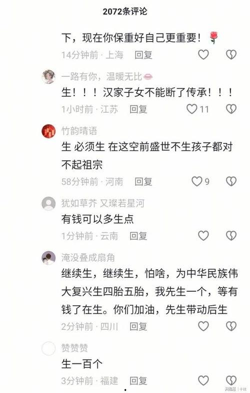Reply to 竹韵晴语's Henan comment

tap(143, 181)
